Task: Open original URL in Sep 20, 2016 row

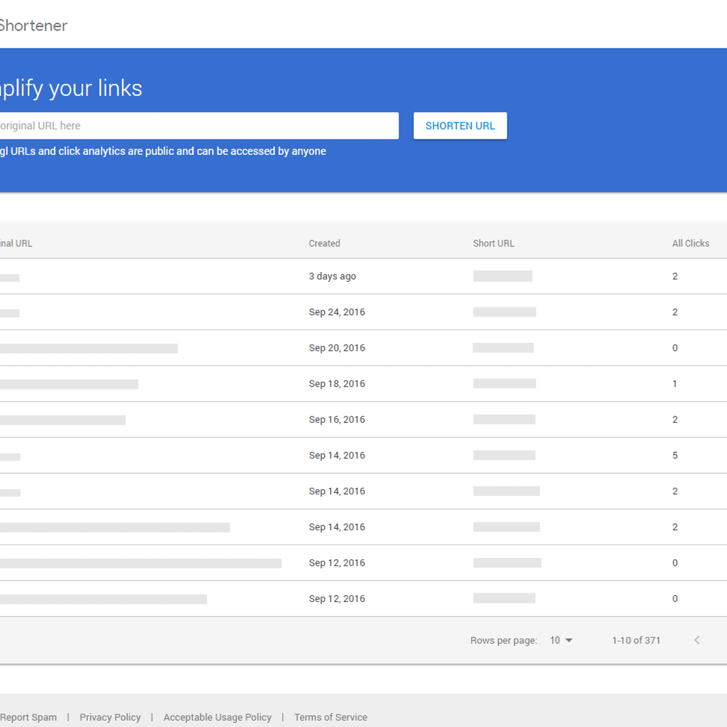Action: point(88,348)
